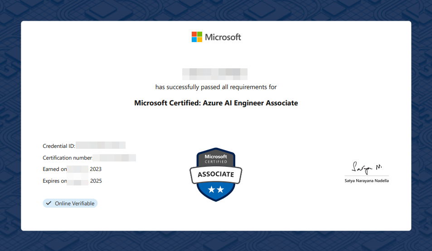Click the ASSOCIATE banner on the badge
Image resolution: width=432 pixels, height=251 pixels.
(216, 174)
